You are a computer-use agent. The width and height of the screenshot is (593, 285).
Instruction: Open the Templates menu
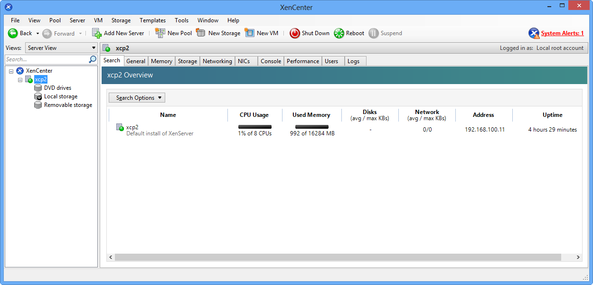point(152,20)
